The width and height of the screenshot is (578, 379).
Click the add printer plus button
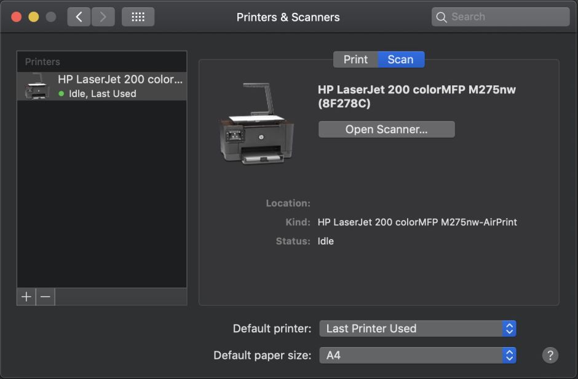tap(26, 297)
